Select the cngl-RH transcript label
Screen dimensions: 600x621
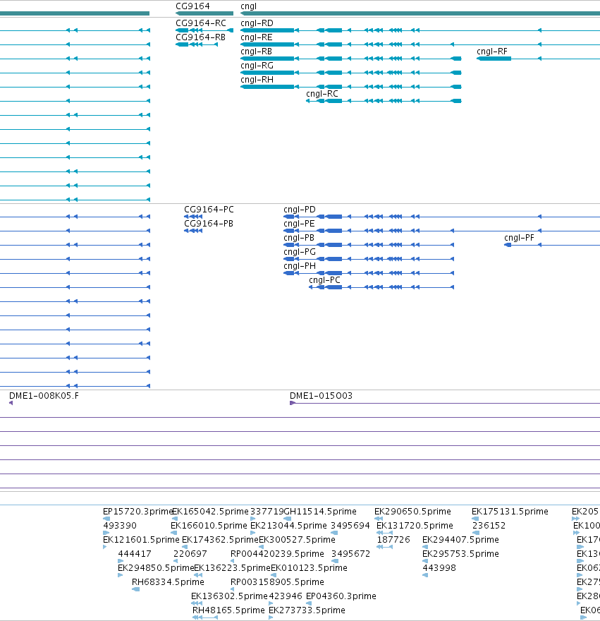tap(257, 80)
